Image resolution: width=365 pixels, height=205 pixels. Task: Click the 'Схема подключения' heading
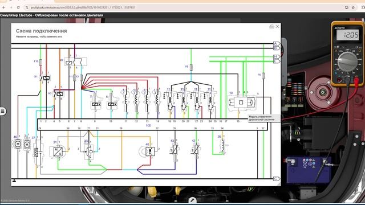pyautogui.click(x=41, y=31)
